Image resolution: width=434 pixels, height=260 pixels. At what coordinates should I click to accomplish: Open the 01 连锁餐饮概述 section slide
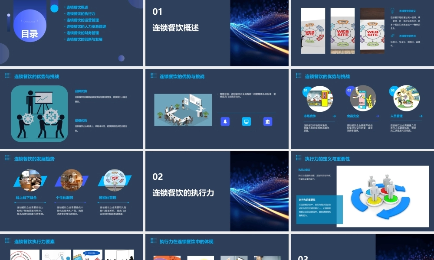click(x=217, y=33)
